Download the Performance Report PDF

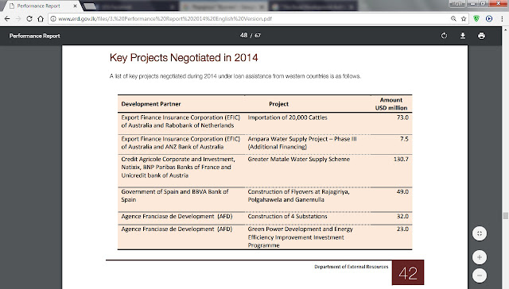tap(463, 36)
